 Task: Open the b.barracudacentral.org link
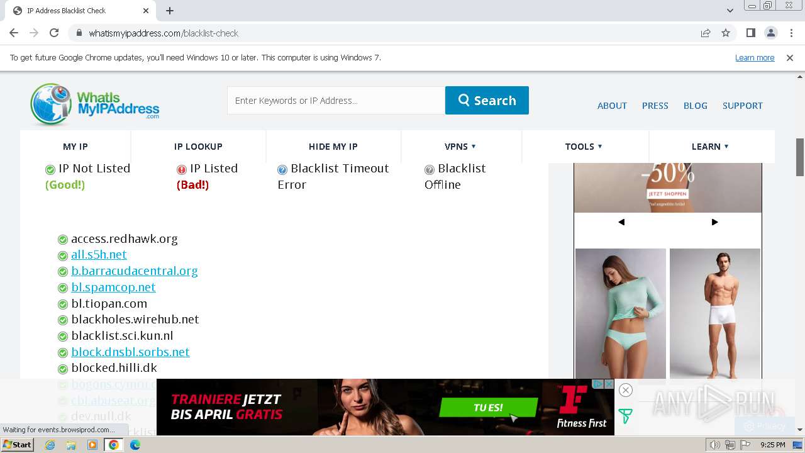(135, 271)
